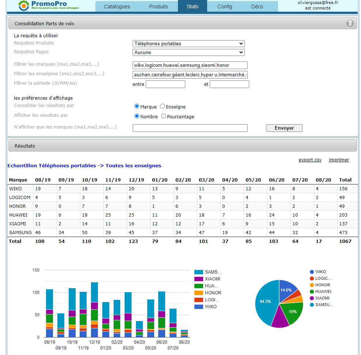The width and height of the screenshot is (361, 355).
Task: Select the Nombre radio button
Action: pyautogui.click(x=137, y=116)
